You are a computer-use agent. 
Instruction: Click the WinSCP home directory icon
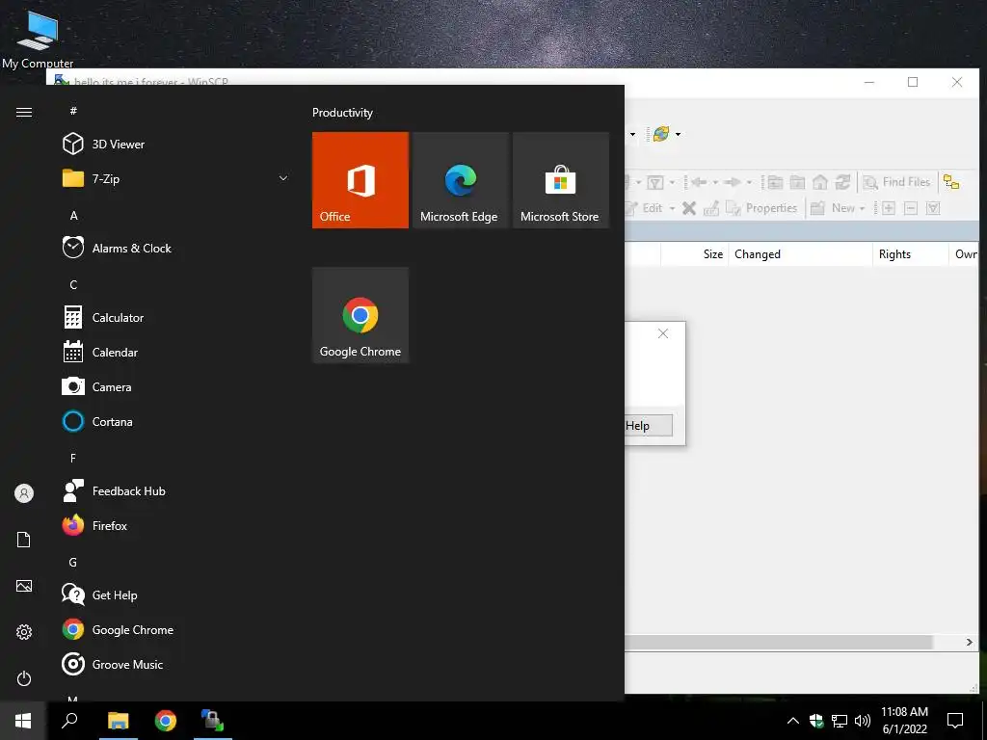coord(819,182)
